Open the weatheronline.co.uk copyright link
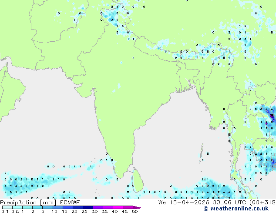Viewport: 276px width, 213px height. [x=236, y=209]
